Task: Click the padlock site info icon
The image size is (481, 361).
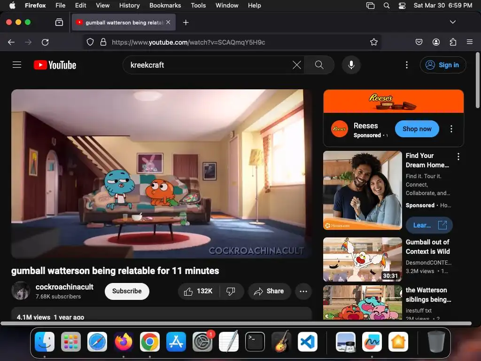Action: [103, 42]
